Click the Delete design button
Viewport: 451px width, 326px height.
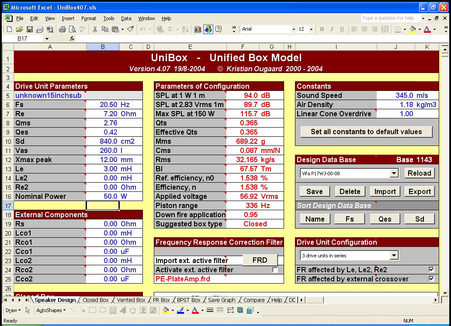pyautogui.click(x=350, y=192)
